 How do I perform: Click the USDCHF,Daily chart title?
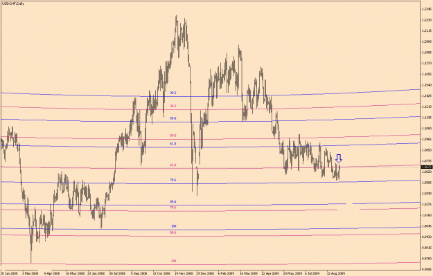[x=13, y=3]
